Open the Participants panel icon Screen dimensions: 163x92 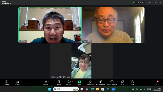tap(46, 82)
